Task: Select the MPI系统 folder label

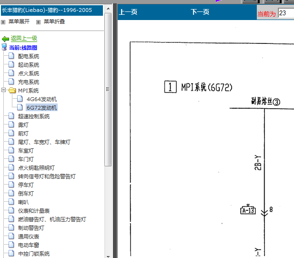Action: [x=28, y=91]
